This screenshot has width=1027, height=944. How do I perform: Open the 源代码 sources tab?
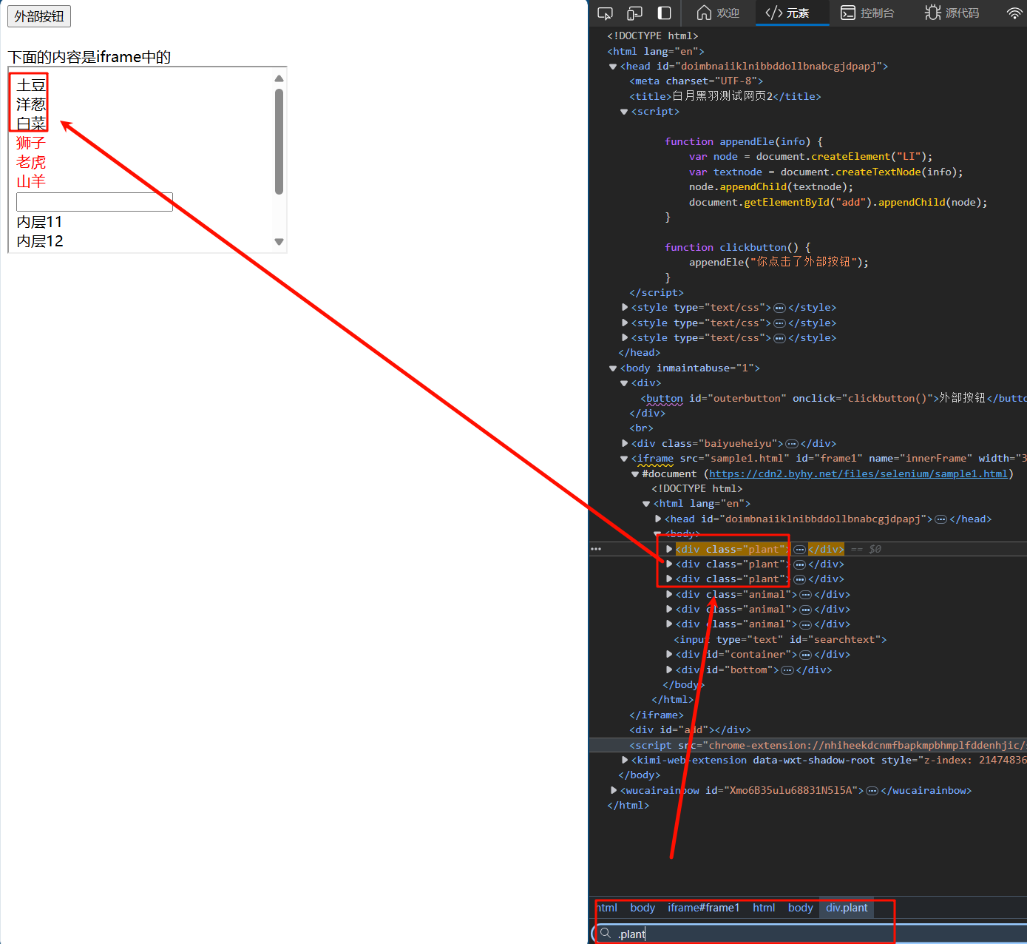tap(952, 13)
